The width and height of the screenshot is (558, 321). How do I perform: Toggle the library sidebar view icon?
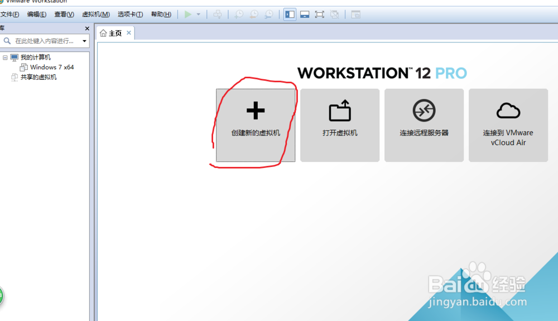(x=290, y=15)
